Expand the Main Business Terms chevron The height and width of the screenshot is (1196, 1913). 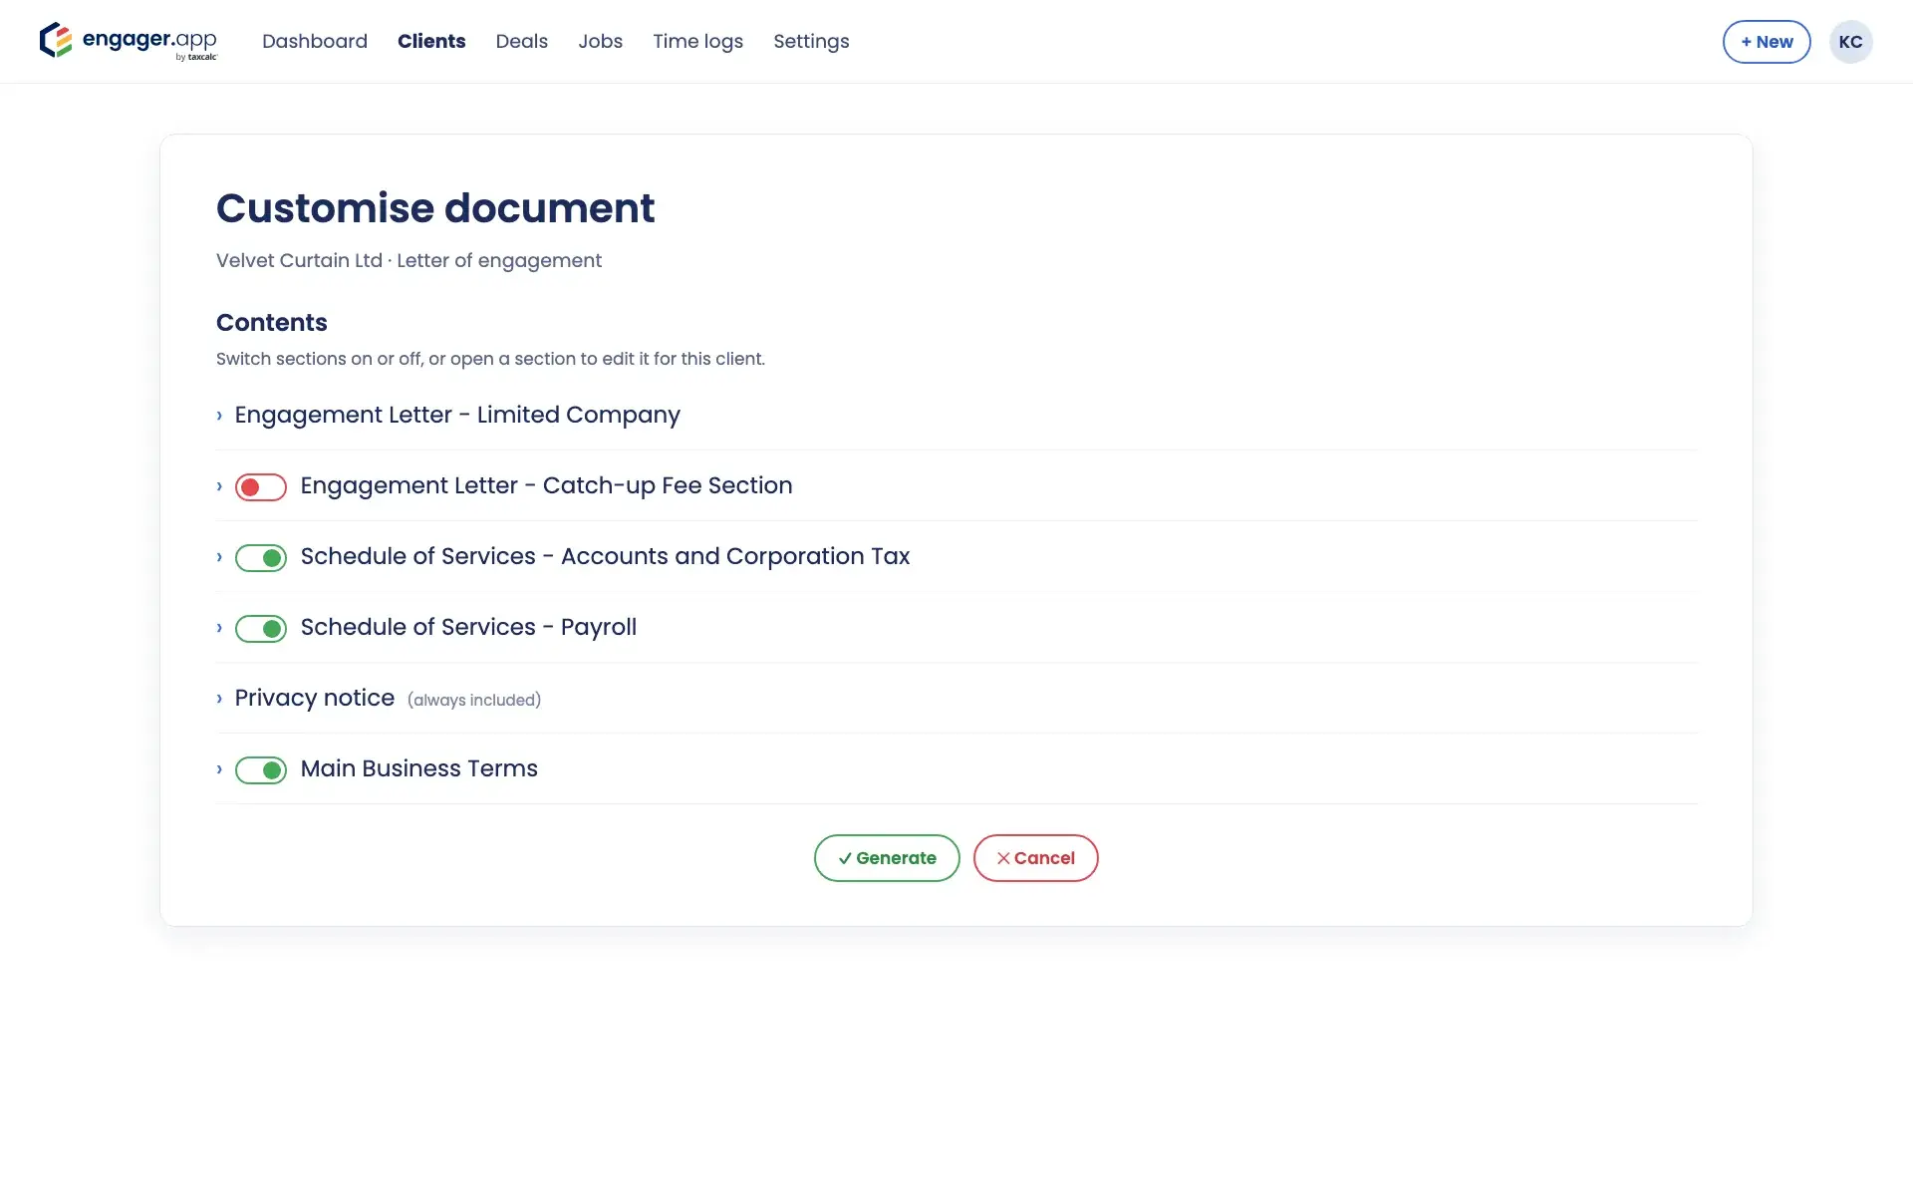219,769
